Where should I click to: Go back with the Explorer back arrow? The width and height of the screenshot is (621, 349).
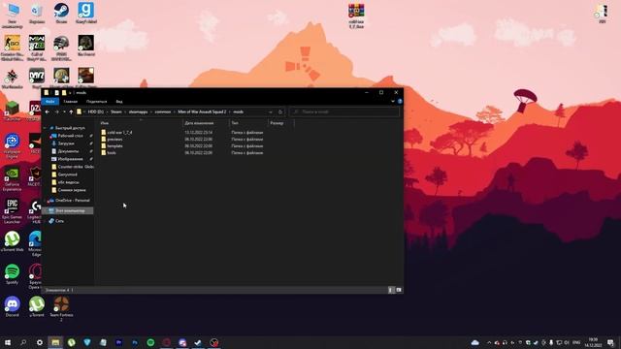click(x=48, y=112)
